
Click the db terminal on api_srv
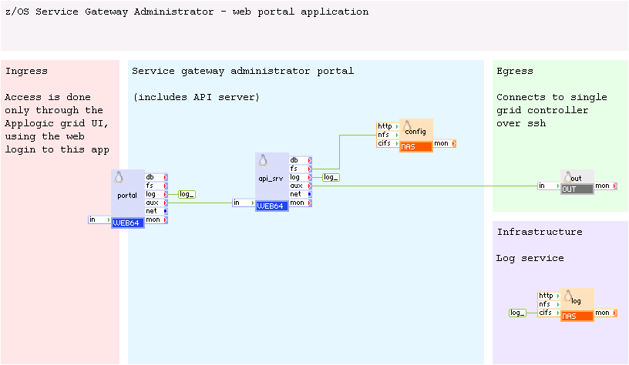point(301,160)
